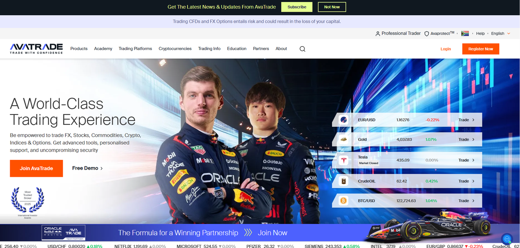Screen dimensions: 520x248
Task: Click the Avaprotect shield icon
Action: point(426,33)
